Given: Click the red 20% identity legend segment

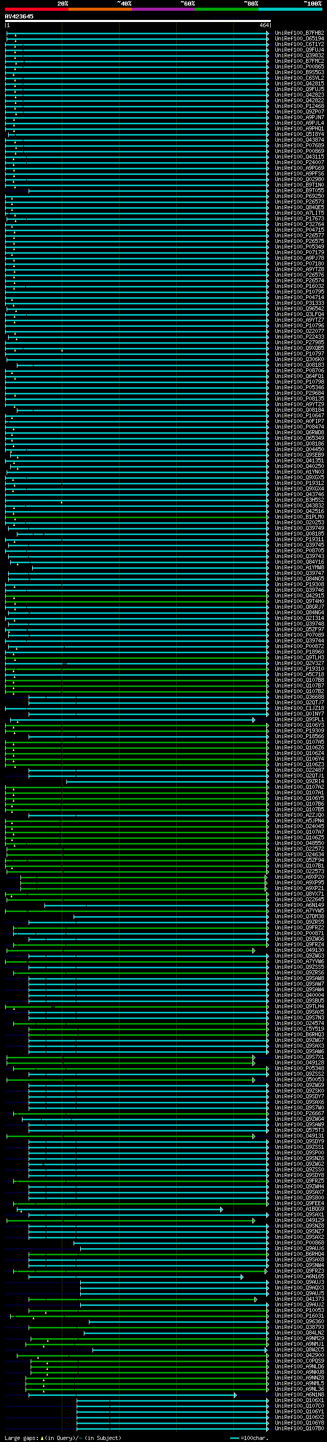Looking at the screenshot, I should click(x=36, y=9).
